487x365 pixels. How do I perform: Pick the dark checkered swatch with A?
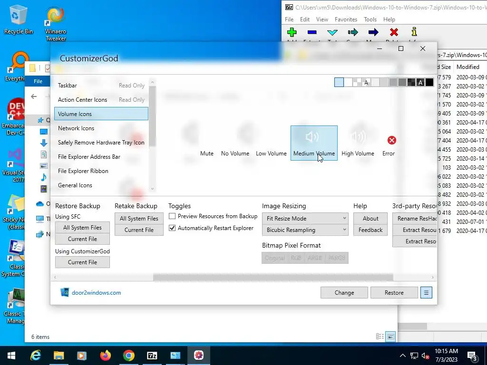(x=420, y=82)
